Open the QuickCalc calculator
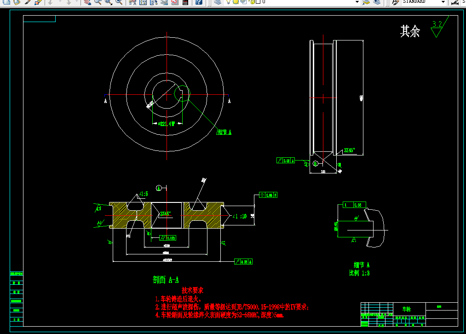The width and height of the screenshot is (466, 334). [185, 2]
